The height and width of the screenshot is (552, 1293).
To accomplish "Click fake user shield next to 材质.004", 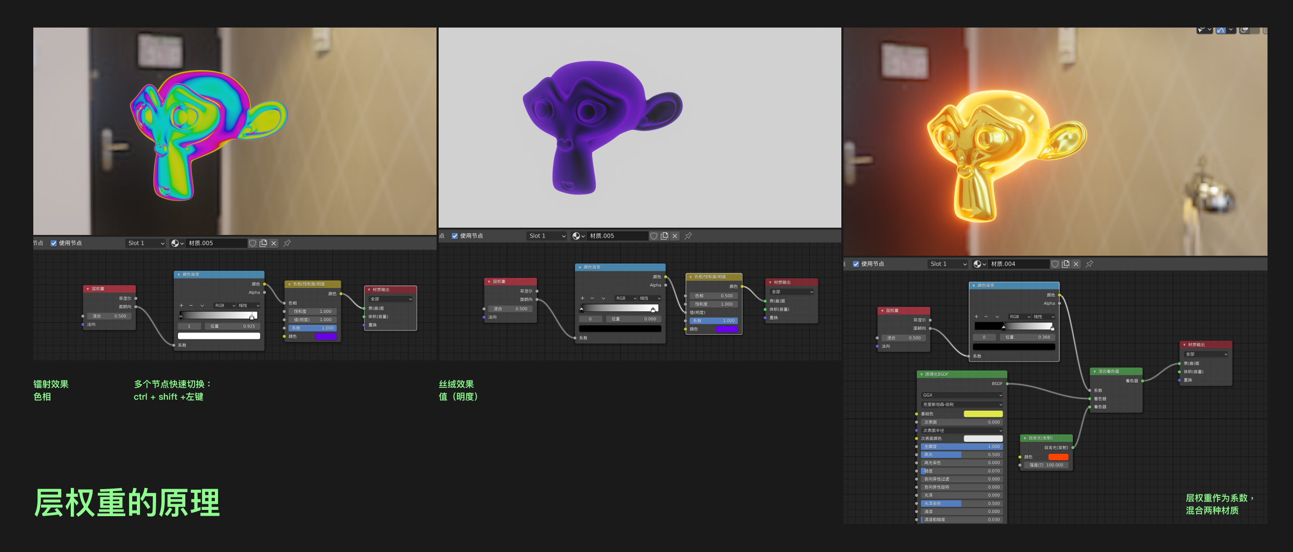I will point(1055,264).
